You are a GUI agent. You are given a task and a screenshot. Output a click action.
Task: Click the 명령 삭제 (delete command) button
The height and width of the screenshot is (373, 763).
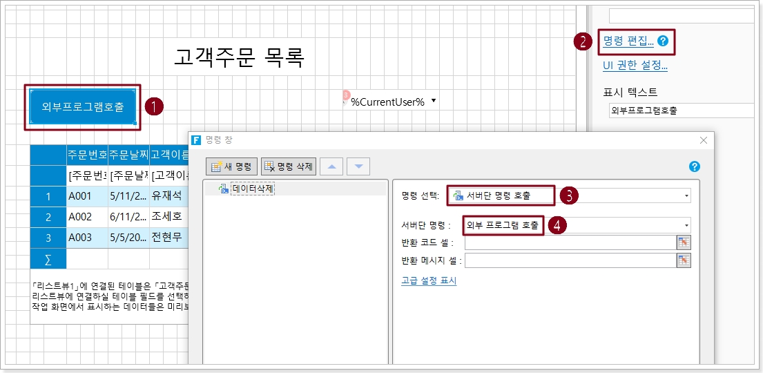click(288, 166)
